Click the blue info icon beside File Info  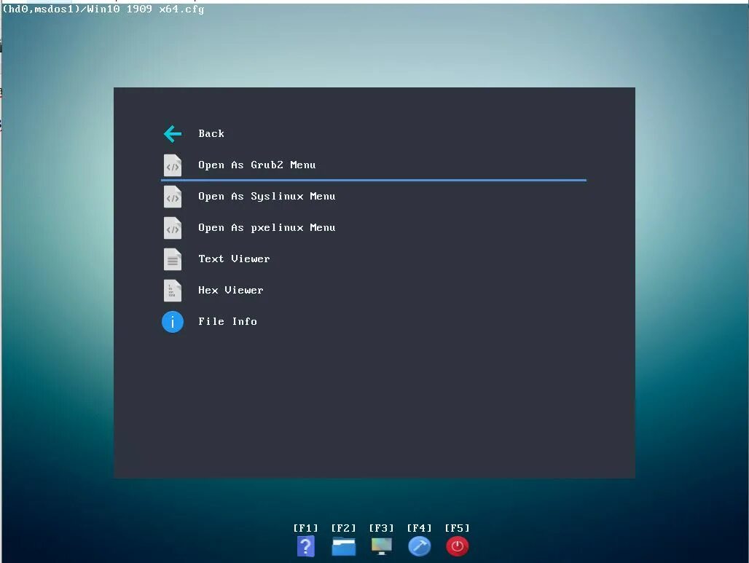point(172,321)
